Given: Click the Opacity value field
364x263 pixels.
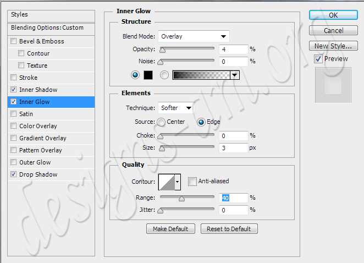Looking at the screenshot, I should click(234, 50).
